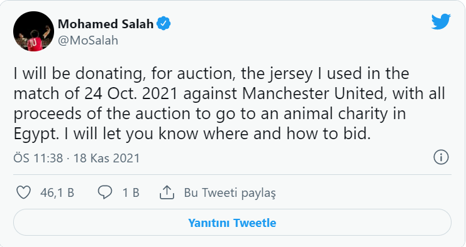Select the Bu Tweeti paylaş text
The width and height of the screenshot is (466, 247).
(230, 193)
